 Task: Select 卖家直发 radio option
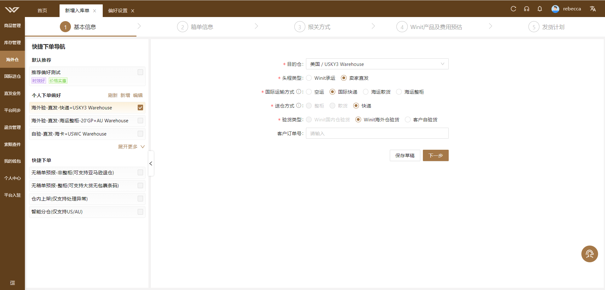point(344,78)
